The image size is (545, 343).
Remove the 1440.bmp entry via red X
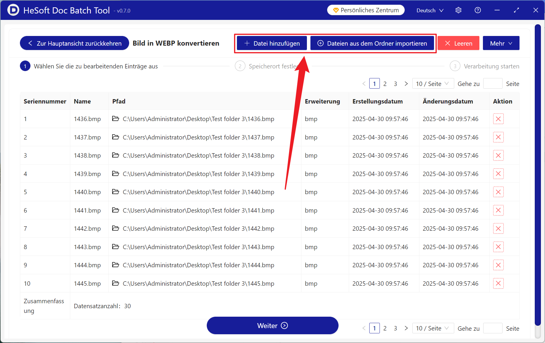click(498, 192)
